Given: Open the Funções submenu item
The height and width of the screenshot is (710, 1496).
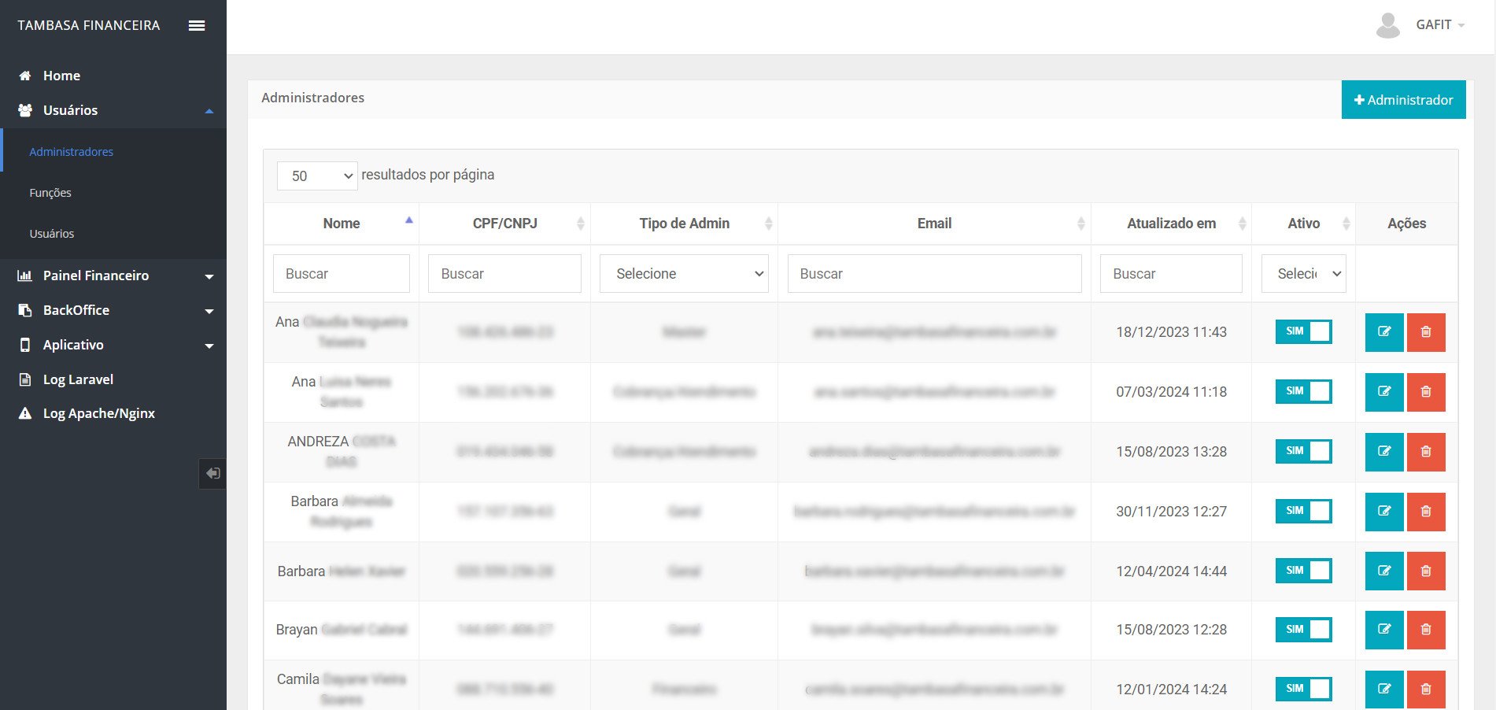Looking at the screenshot, I should point(50,193).
